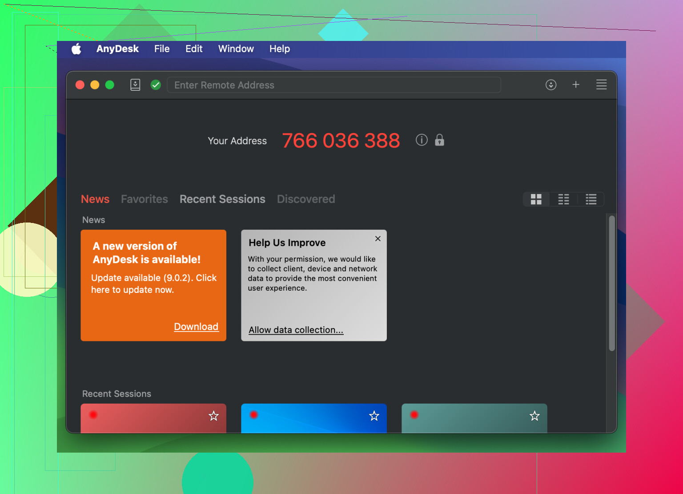683x494 pixels.
Task: Open the address book icon
Action: click(135, 85)
